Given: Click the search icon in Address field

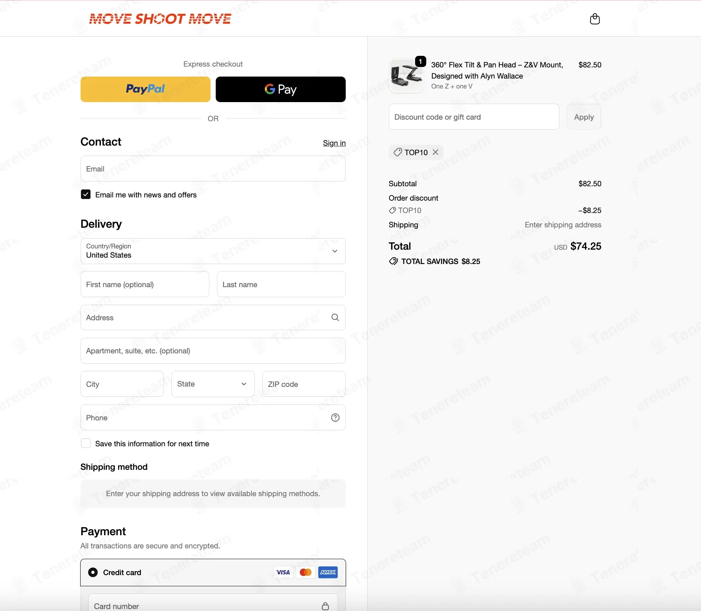Looking at the screenshot, I should point(335,317).
